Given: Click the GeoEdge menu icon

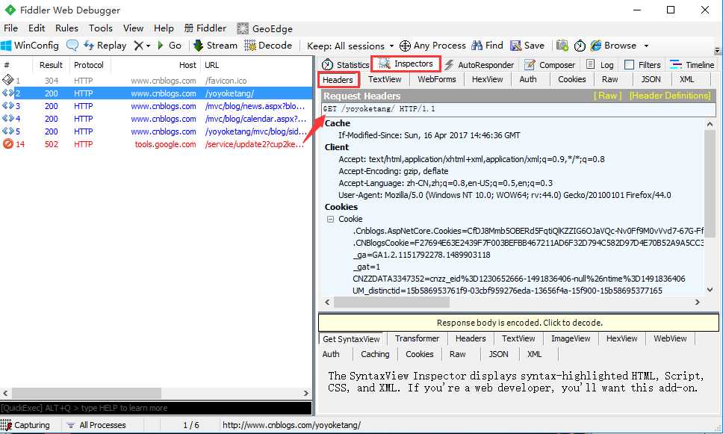Looking at the screenshot, I should click(x=243, y=28).
